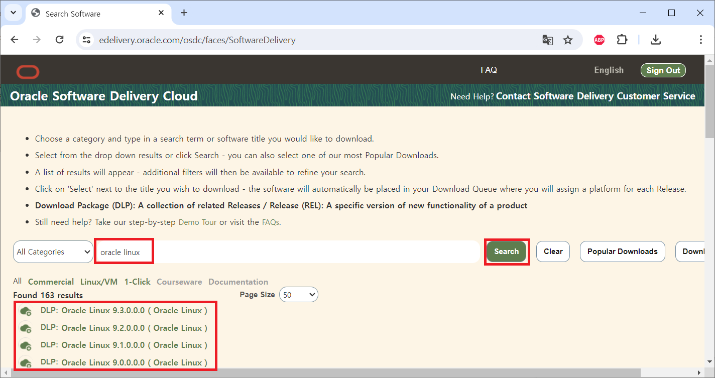
Task: Reload the current page
Action: click(59, 40)
